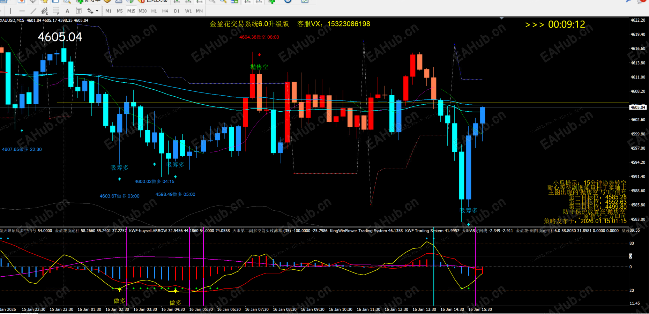Switch chart to H4 timeframe
Screen dimensions: 649x314
[x=165, y=11]
